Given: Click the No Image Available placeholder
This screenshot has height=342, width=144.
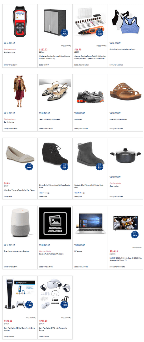Looking at the screenshot, I should [x=55, y=223].
